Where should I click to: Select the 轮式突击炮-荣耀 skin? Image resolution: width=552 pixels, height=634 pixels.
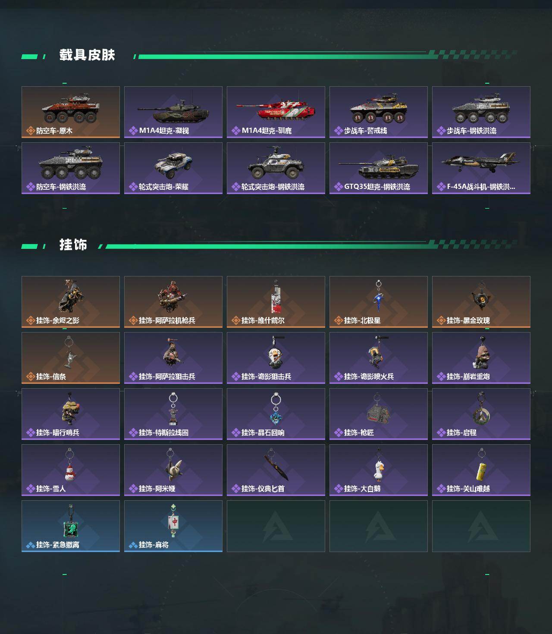coord(173,168)
